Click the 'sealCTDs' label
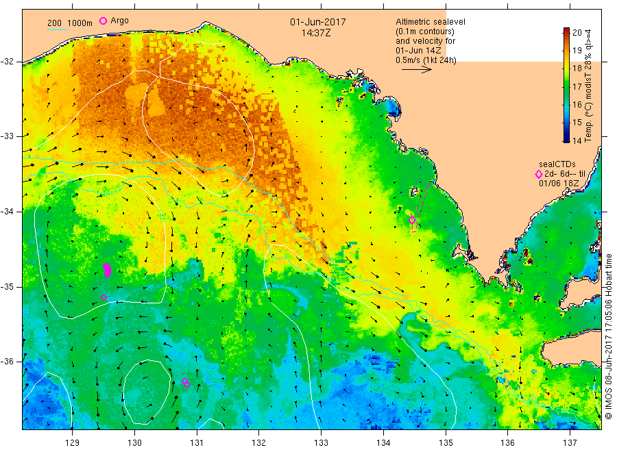This screenshot has height=452, width=617. click(x=557, y=164)
